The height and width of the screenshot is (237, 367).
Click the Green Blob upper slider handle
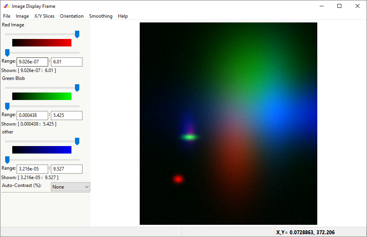pyautogui.click(x=77, y=88)
